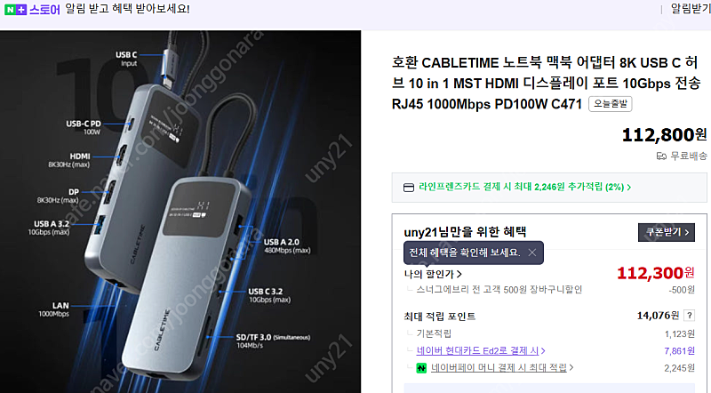
Task: Close the 전체 혜택 tooltip popup
Action: click(532, 253)
